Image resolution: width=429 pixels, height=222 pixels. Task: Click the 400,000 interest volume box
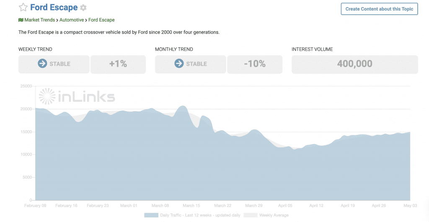click(x=354, y=64)
